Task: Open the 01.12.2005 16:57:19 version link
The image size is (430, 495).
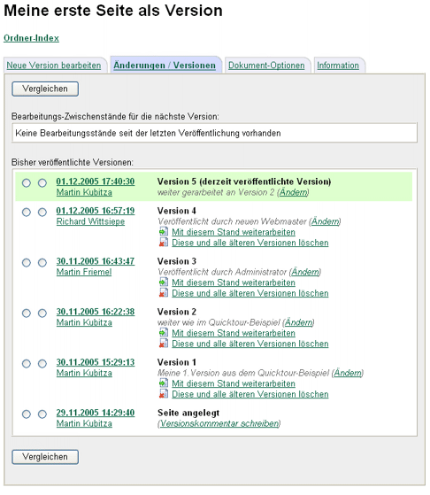Action: 96,211
